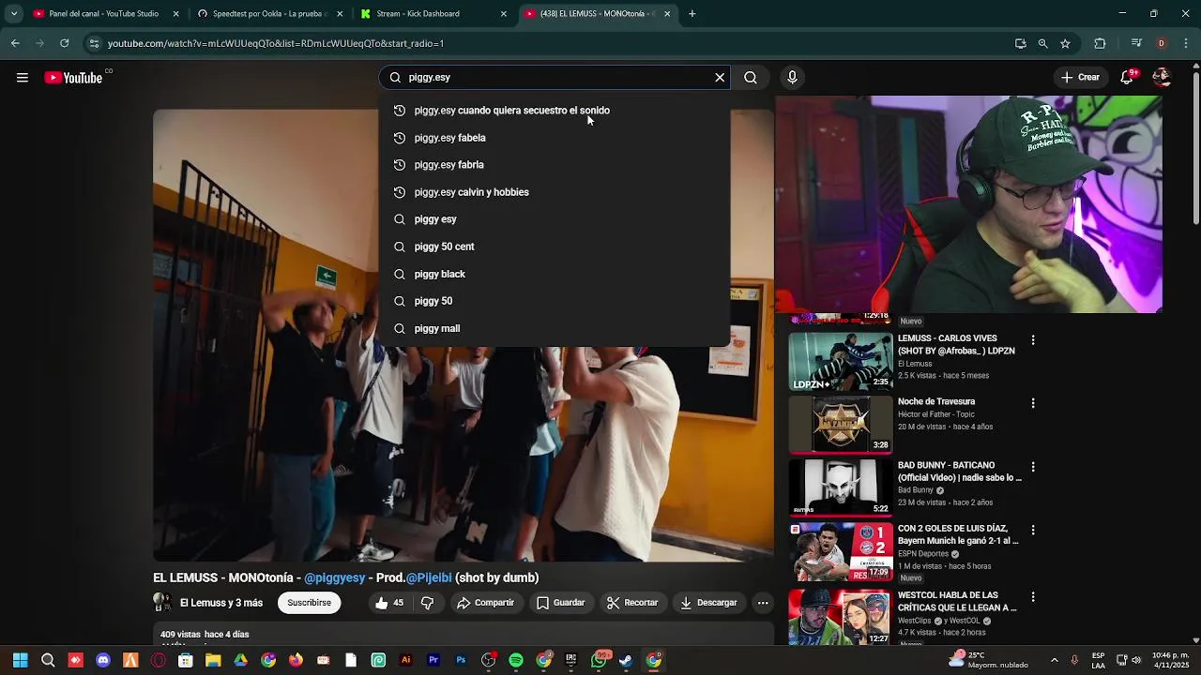
Task: Open a new browser tab
Action: click(x=692, y=14)
